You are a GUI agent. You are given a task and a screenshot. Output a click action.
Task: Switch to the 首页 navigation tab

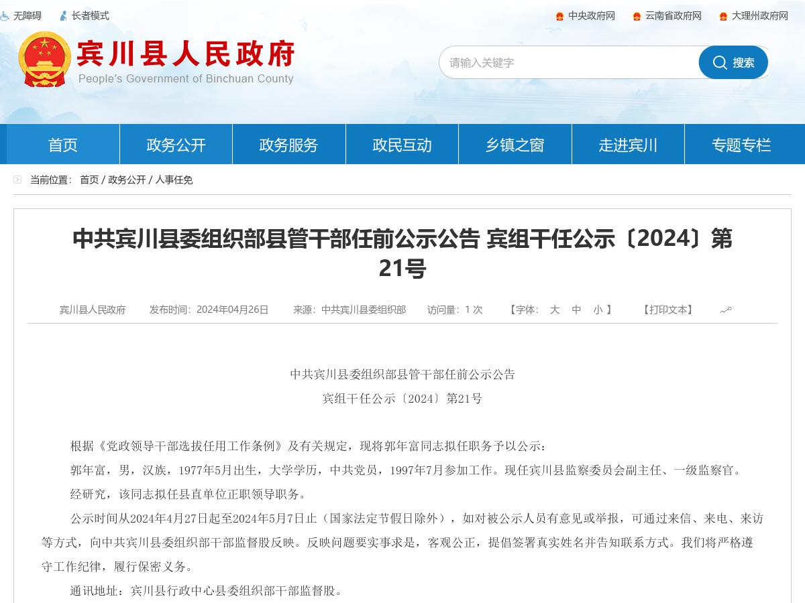click(x=62, y=144)
